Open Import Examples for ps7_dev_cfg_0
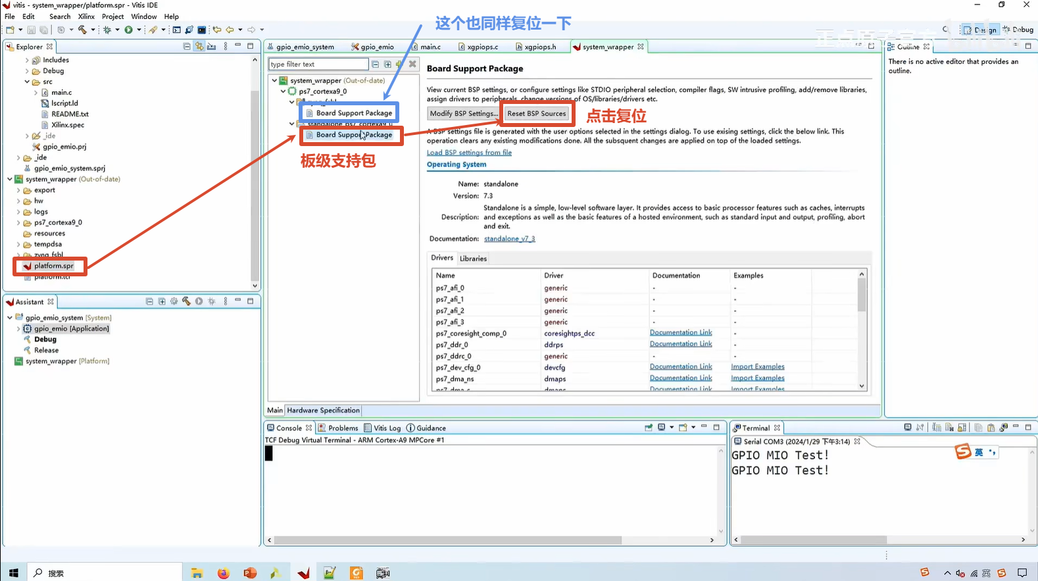Viewport: 1038px width, 581px height. (758, 367)
